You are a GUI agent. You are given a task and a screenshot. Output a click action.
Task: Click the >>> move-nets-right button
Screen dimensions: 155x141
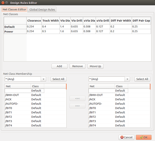[x=77, y=106]
